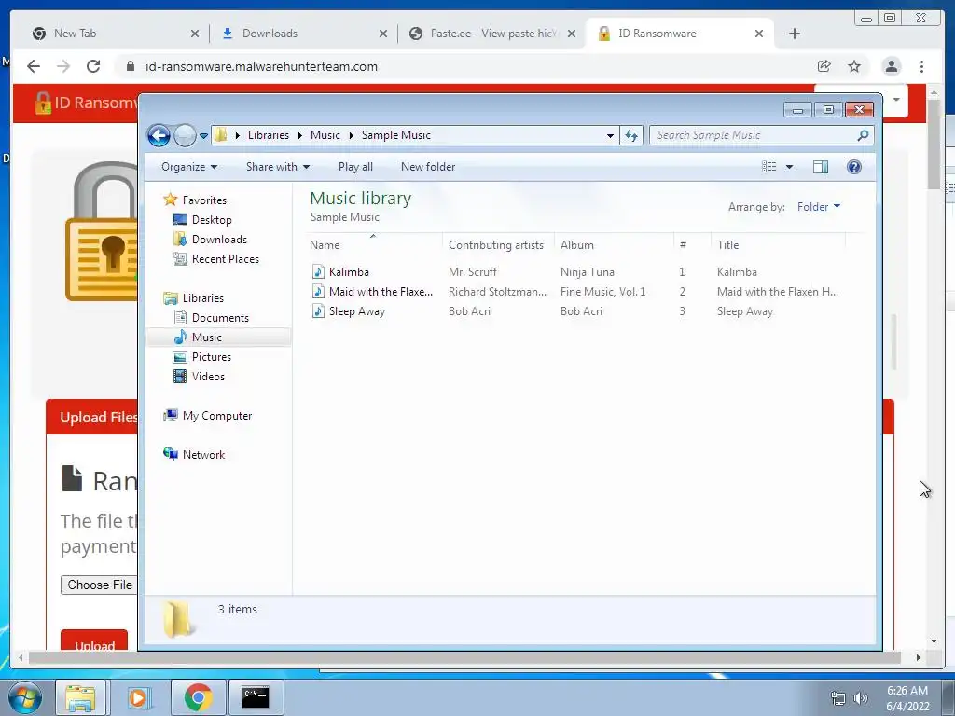Open Network in the navigation pane
Image resolution: width=955 pixels, height=716 pixels.
(203, 455)
